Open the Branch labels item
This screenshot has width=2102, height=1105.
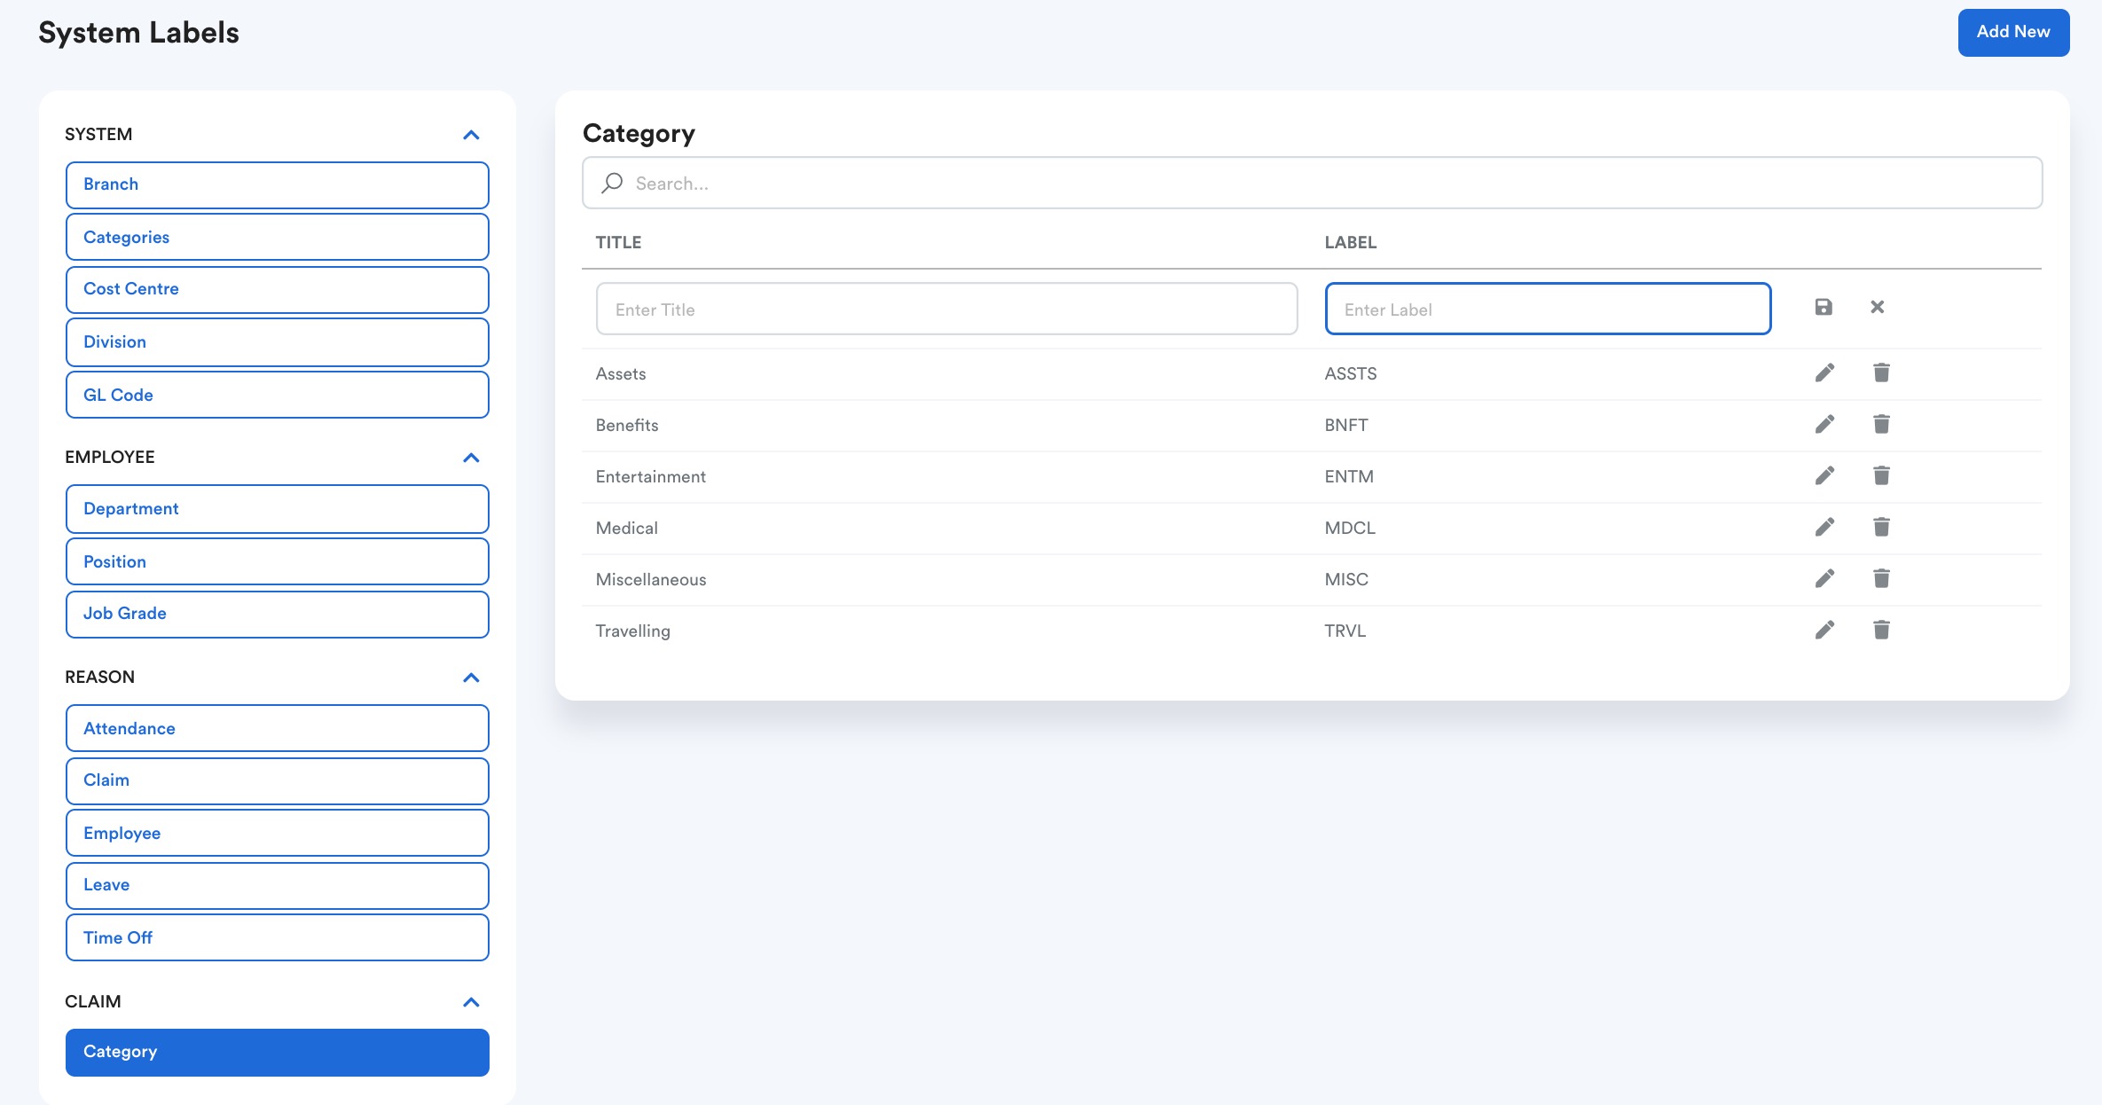point(277,184)
